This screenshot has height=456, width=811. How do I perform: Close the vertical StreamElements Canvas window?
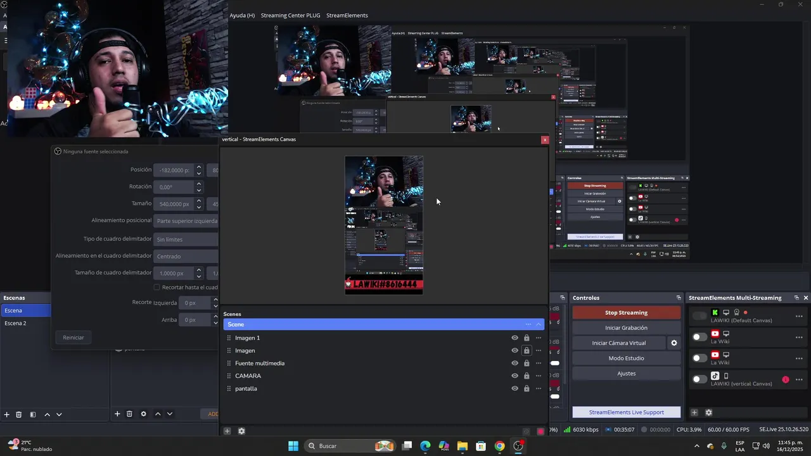(544, 139)
